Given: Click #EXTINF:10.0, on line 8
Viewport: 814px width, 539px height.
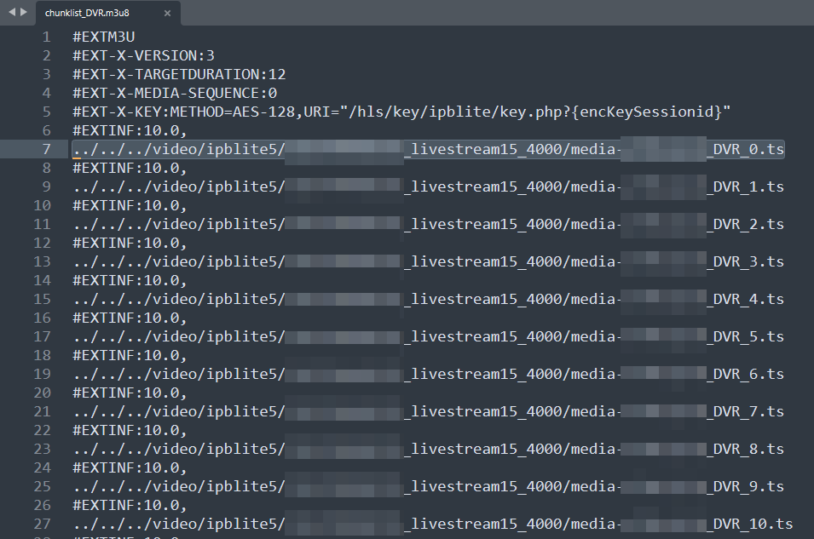Looking at the screenshot, I should click(x=130, y=168).
